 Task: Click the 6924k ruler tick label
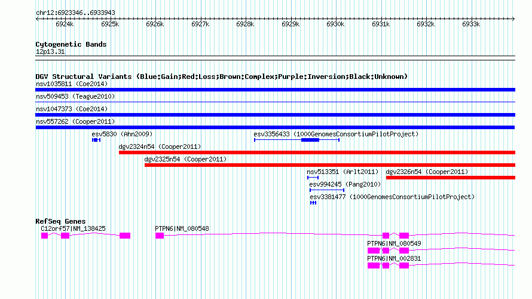click(65, 24)
